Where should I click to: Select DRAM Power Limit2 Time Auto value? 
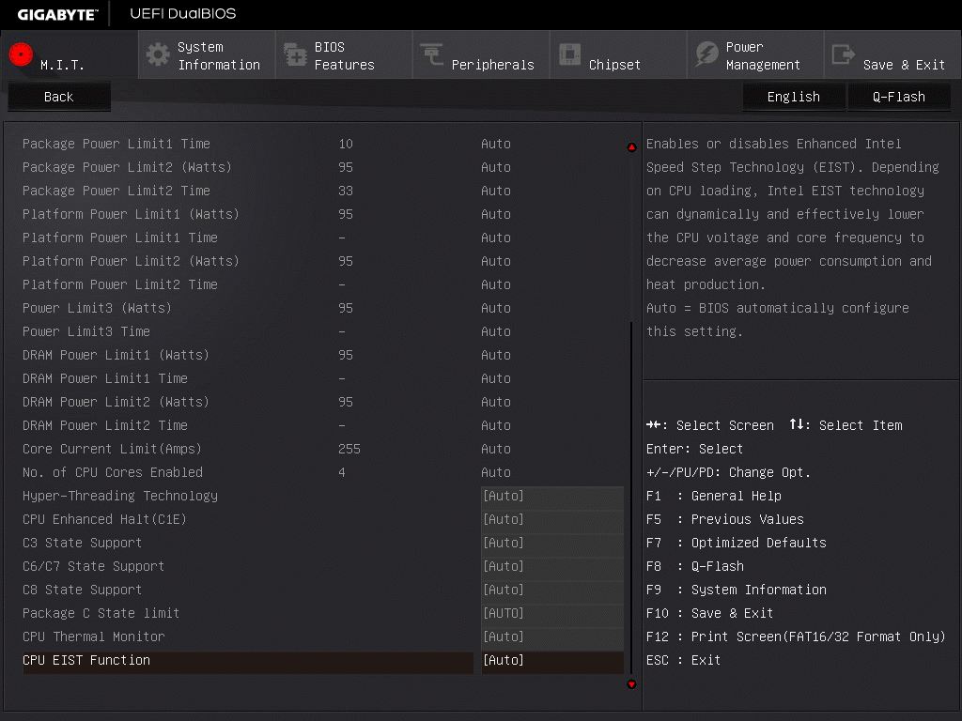pos(496,425)
